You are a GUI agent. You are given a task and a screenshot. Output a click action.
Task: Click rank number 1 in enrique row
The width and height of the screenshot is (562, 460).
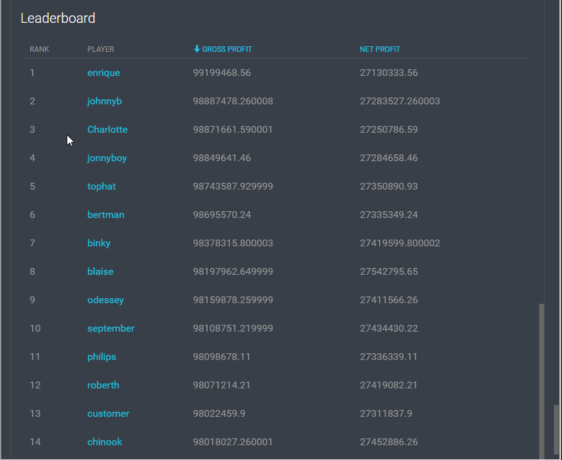(x=32, y=73)
